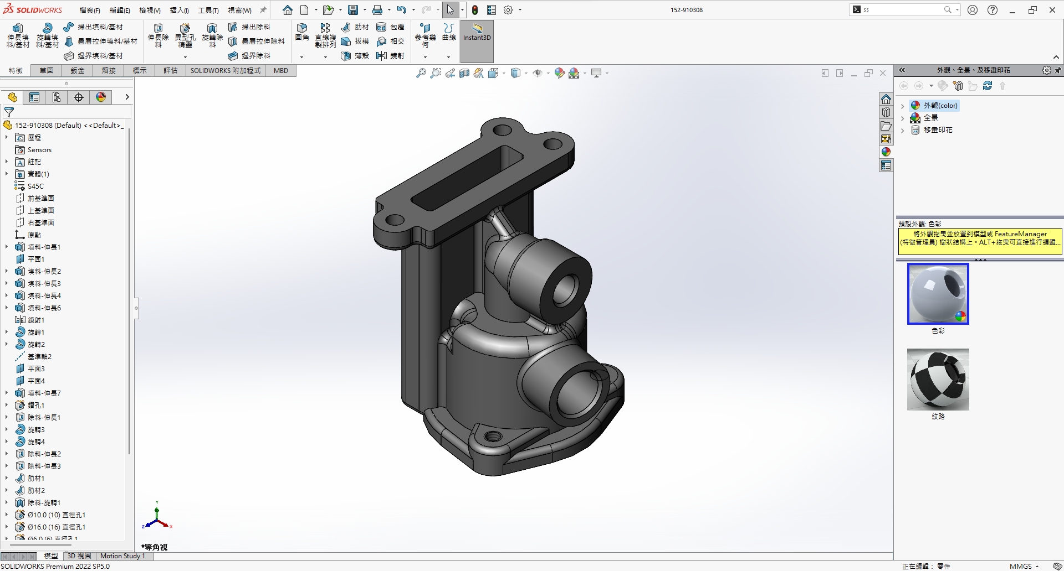Image resolution: width=1064 pixels, height=571 pixels.
Task: Click the 薄殼 shell tool
Action: point(355,56)
